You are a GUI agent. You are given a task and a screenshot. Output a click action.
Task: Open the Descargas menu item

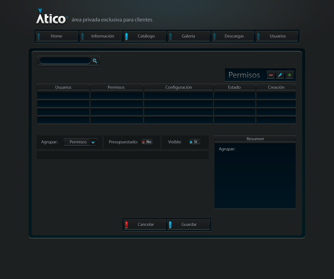point(233,36)
